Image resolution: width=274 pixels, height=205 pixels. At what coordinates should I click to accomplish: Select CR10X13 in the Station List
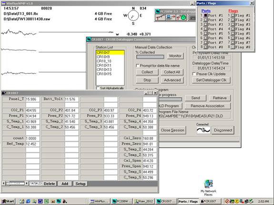point(110,69)
